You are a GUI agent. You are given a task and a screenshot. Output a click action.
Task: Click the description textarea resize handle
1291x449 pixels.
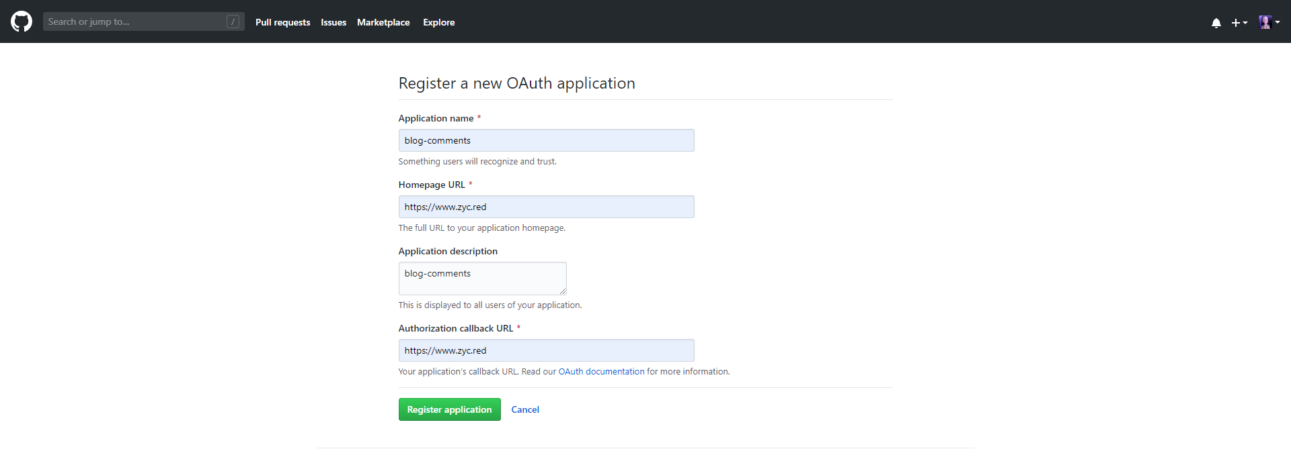coord(562,291)
